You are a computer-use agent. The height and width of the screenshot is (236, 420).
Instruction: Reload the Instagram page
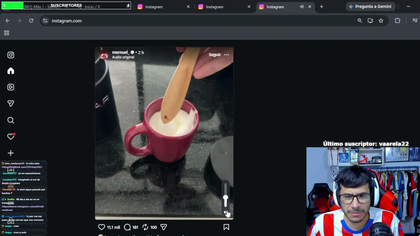click(x=31, y=21)
